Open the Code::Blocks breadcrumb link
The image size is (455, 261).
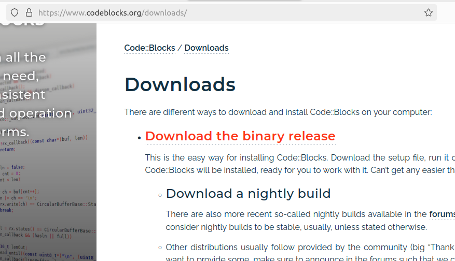coord(149,48)
